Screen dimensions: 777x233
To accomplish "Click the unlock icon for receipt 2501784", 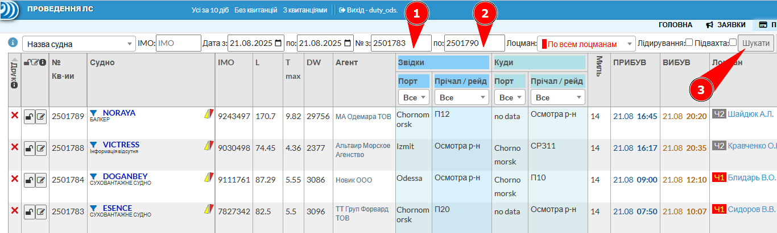I will tap(28, 181).
